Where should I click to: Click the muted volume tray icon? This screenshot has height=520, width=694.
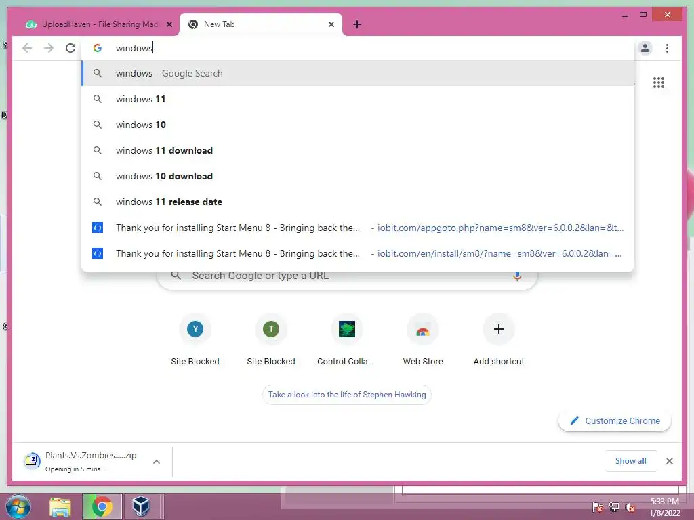[x=630, y=507]
